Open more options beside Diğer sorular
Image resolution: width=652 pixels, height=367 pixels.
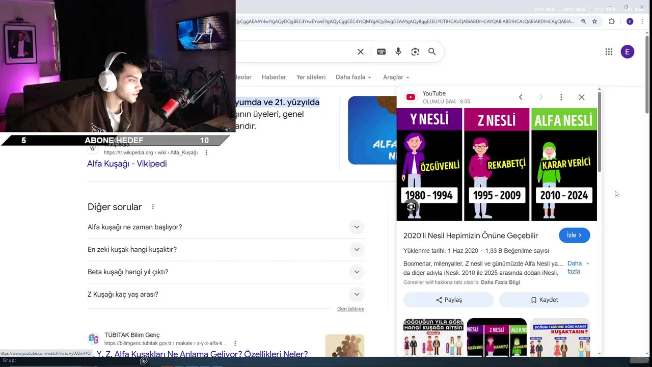pos(153,207)
